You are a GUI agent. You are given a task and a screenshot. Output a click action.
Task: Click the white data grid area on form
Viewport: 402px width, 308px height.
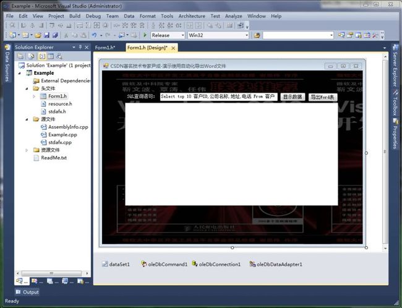(x=231, y=154)
